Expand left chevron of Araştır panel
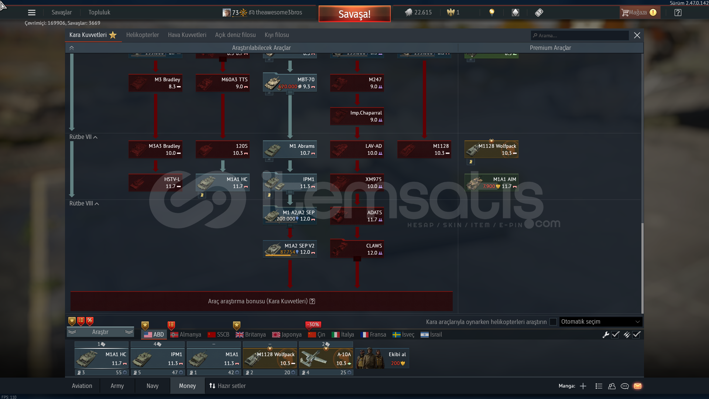The width and height of the screenshot is (709, 399). [x=72, y=332]
